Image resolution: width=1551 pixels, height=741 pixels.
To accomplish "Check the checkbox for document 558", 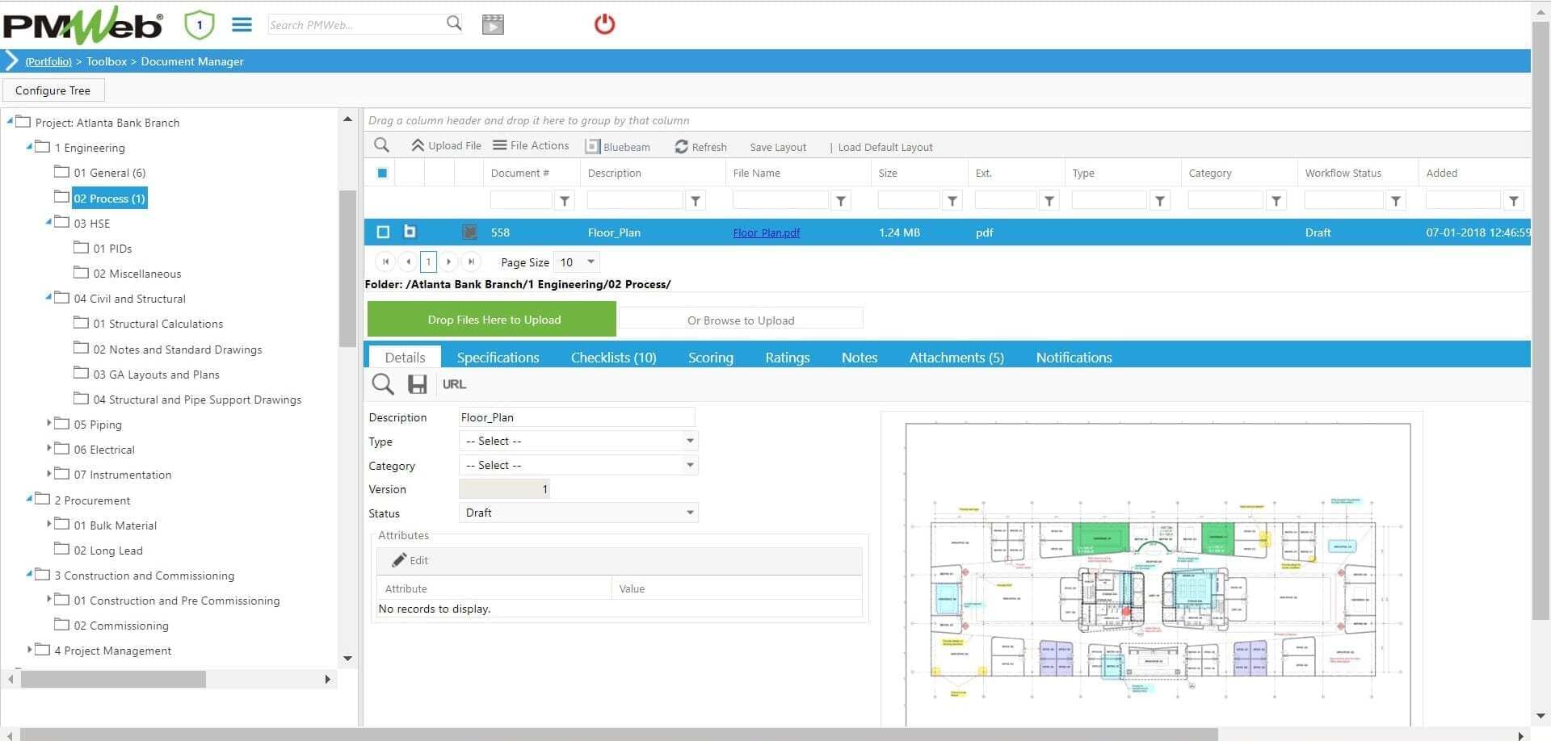I will 383,232.
